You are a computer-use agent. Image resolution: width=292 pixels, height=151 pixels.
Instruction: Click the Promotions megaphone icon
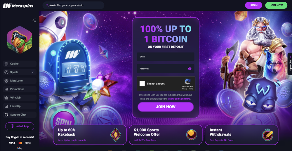point(6,89)
